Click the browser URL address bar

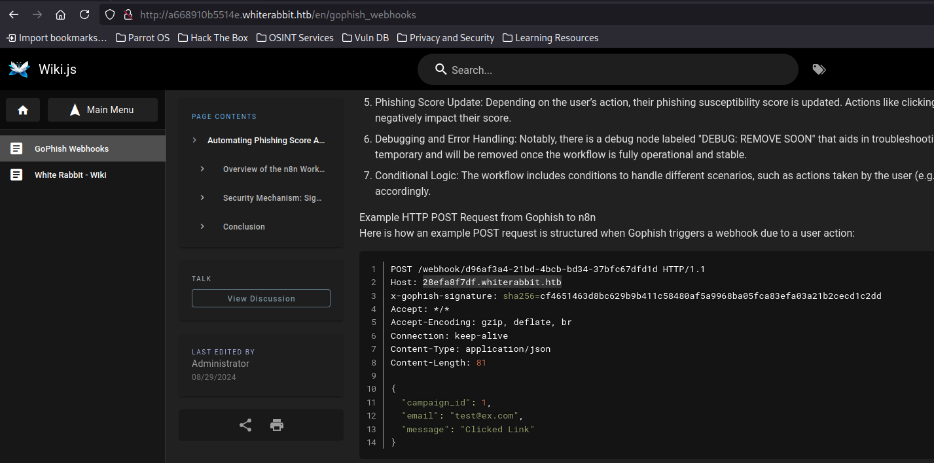coord(458,14)
